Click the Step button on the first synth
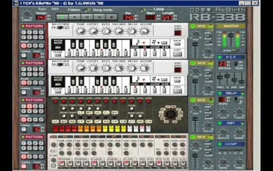Viewport: 273px width, 171px height. tap(177, 54)
